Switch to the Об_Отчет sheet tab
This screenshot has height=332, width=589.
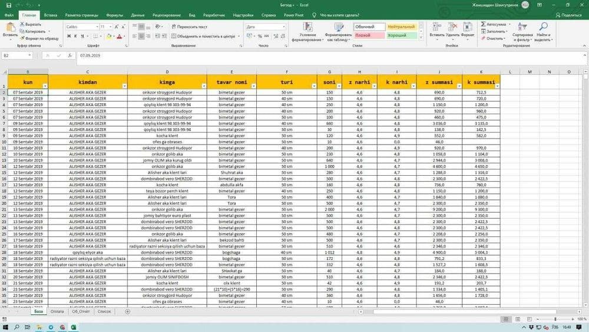click(81, 311)
